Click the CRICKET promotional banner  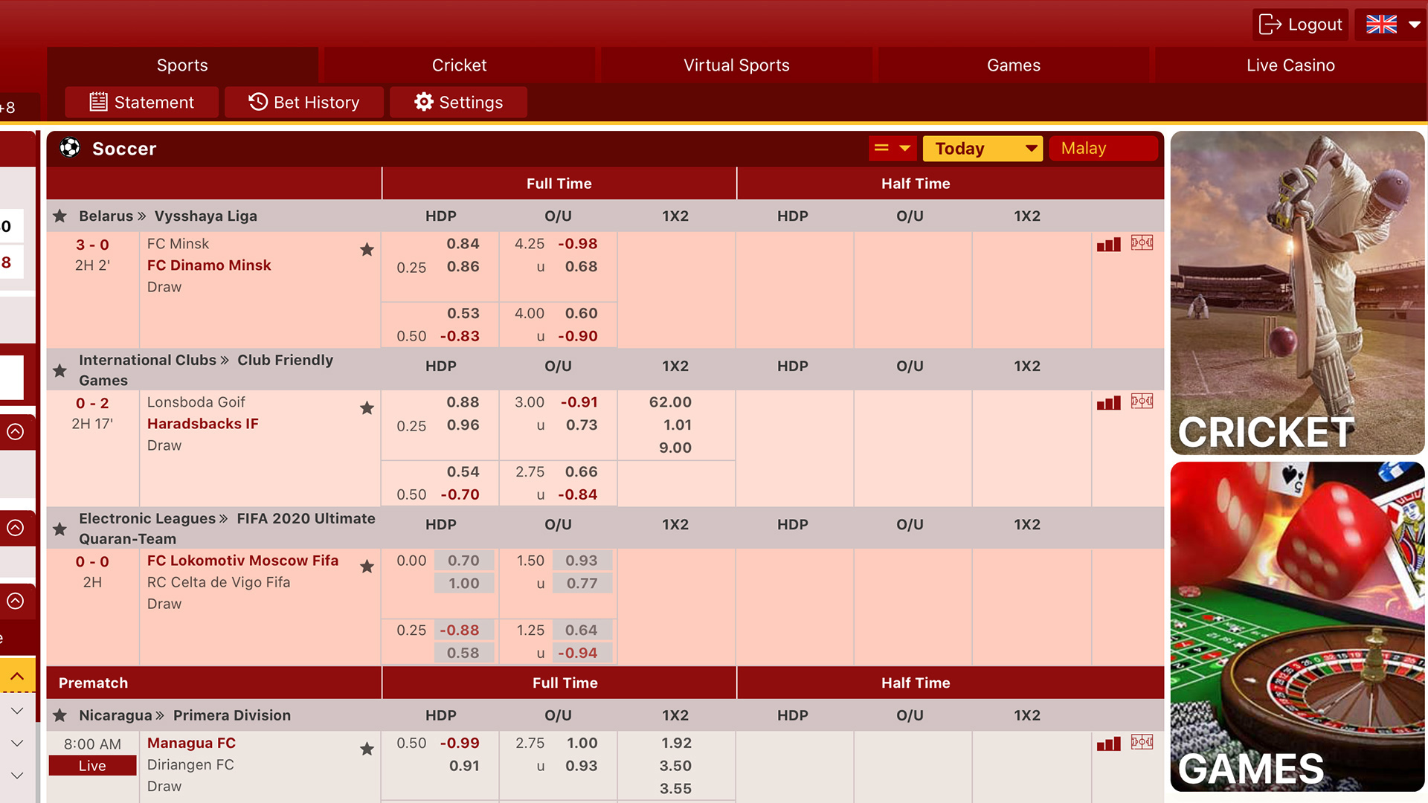pyautogui.click(x=1297, y=293)
